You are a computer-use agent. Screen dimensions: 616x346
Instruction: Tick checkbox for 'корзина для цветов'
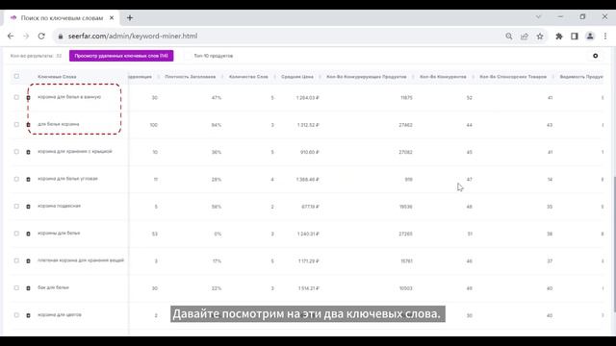click(x=16, y=315)
